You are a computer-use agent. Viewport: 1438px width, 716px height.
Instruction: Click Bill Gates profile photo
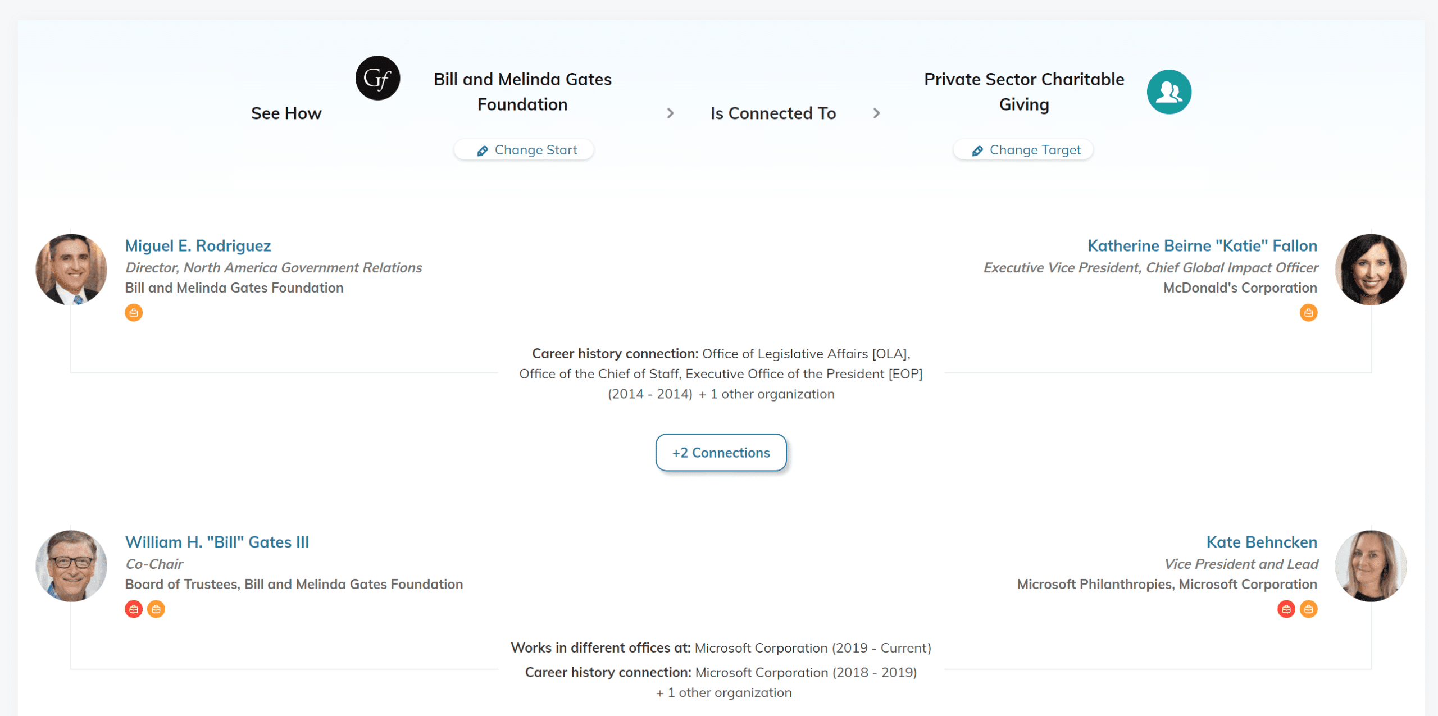pos(71,566)
